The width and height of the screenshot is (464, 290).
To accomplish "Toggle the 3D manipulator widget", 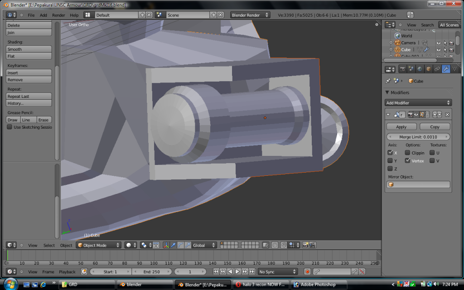I will 166,245.
